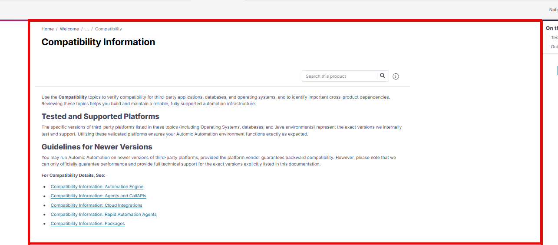Open Compatibility Information: Cloud Integrations link
The image size is (558, 245).
pos(96,205)
